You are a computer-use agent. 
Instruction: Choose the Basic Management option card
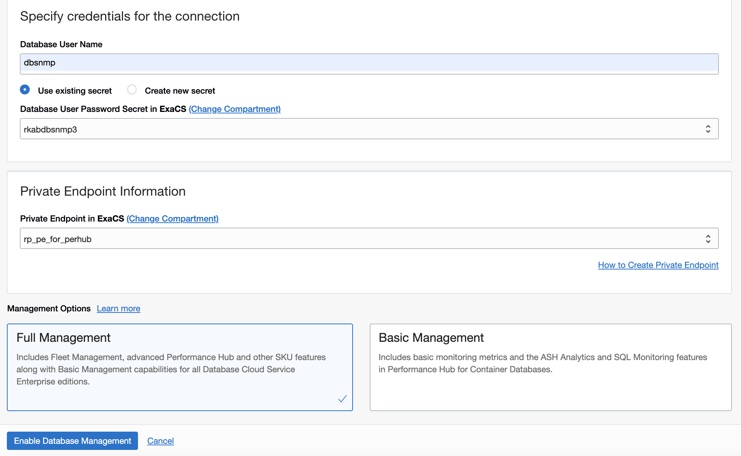550,367
